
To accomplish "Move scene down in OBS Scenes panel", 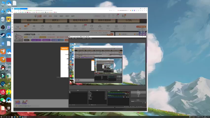I will pos(74,105).
